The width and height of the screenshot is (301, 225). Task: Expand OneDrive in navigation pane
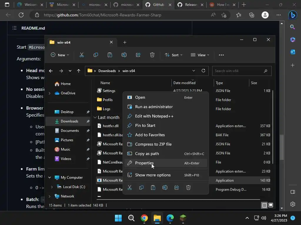tap(49, 93)
